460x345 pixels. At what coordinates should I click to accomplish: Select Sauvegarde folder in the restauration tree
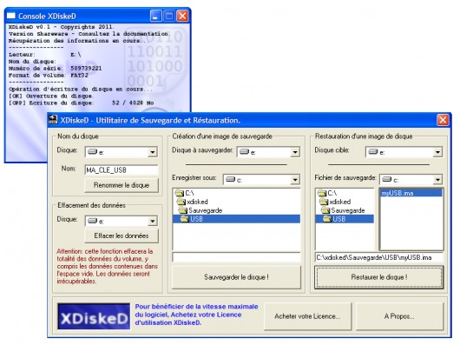pos(343,210)
